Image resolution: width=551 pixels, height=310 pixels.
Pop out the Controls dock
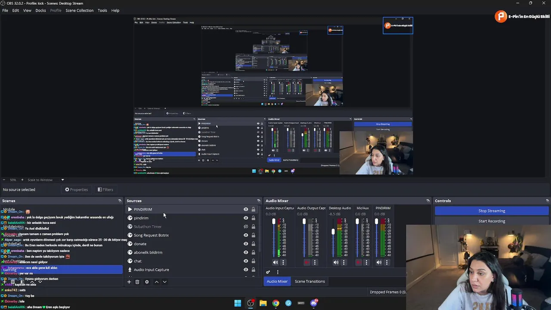[x=547, y=201]
